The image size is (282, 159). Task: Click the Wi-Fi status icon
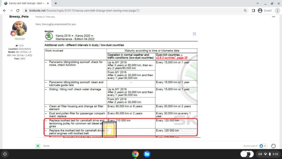(265, 154)
